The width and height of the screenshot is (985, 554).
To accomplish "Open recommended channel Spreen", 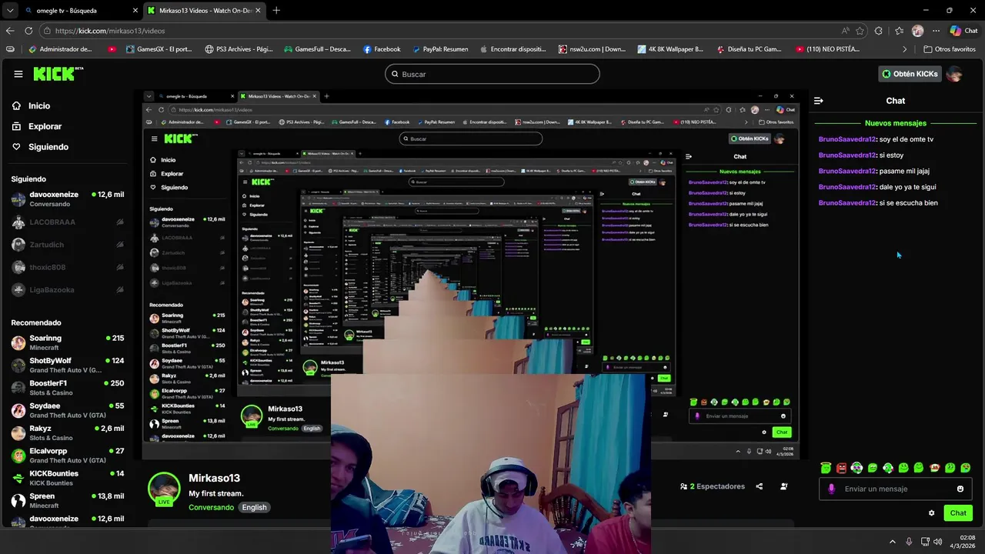I will pos(68,500).
